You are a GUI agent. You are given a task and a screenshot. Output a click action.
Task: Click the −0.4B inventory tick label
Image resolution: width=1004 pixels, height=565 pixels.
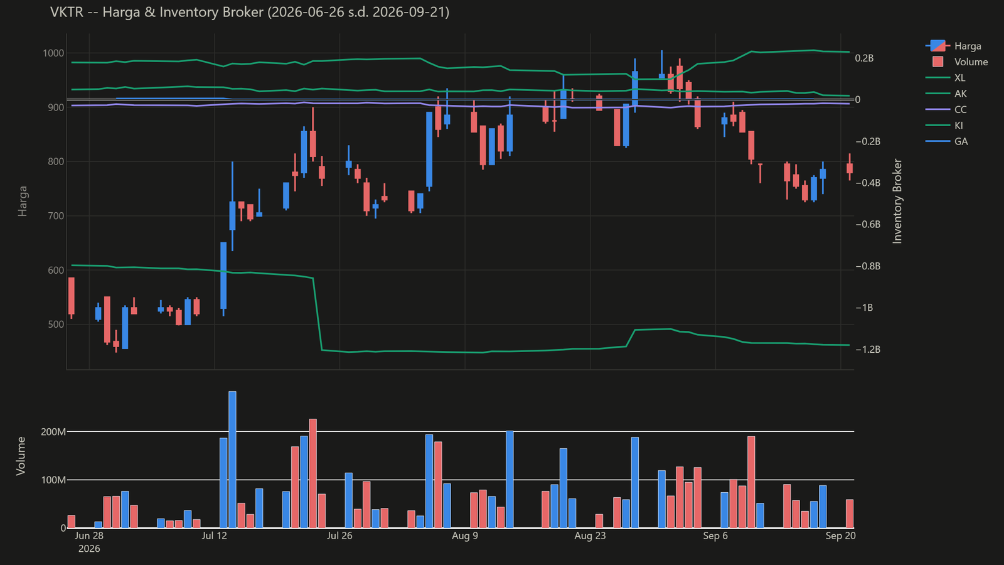[868, 183]
